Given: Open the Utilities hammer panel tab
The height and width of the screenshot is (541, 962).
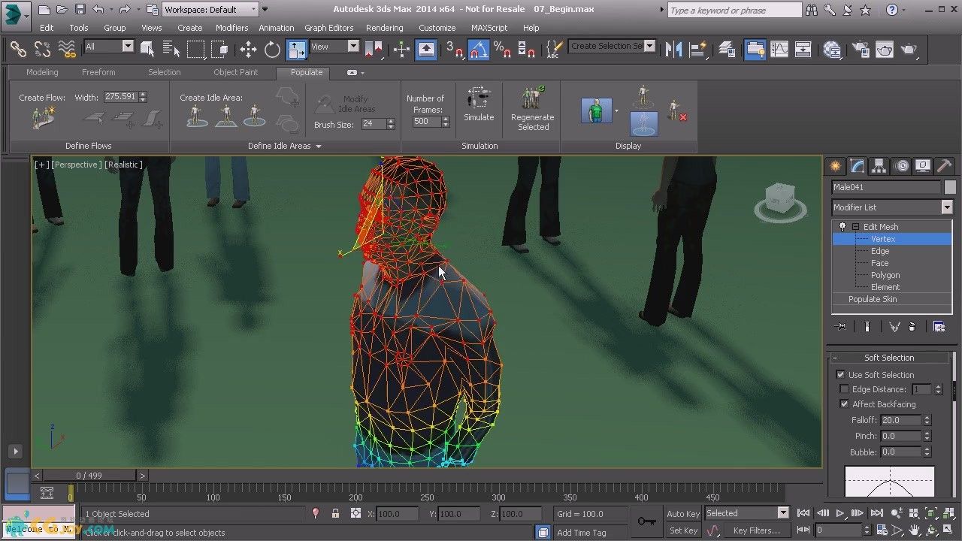Looking at the screenshot, I should point(945,166).
